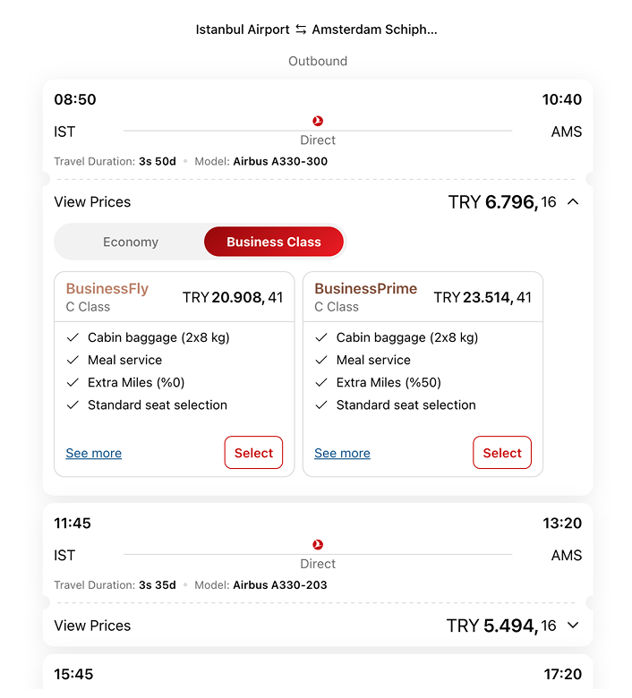Open See more under BusinessFly
632x698 pixels.
click(x=94, y=454)
